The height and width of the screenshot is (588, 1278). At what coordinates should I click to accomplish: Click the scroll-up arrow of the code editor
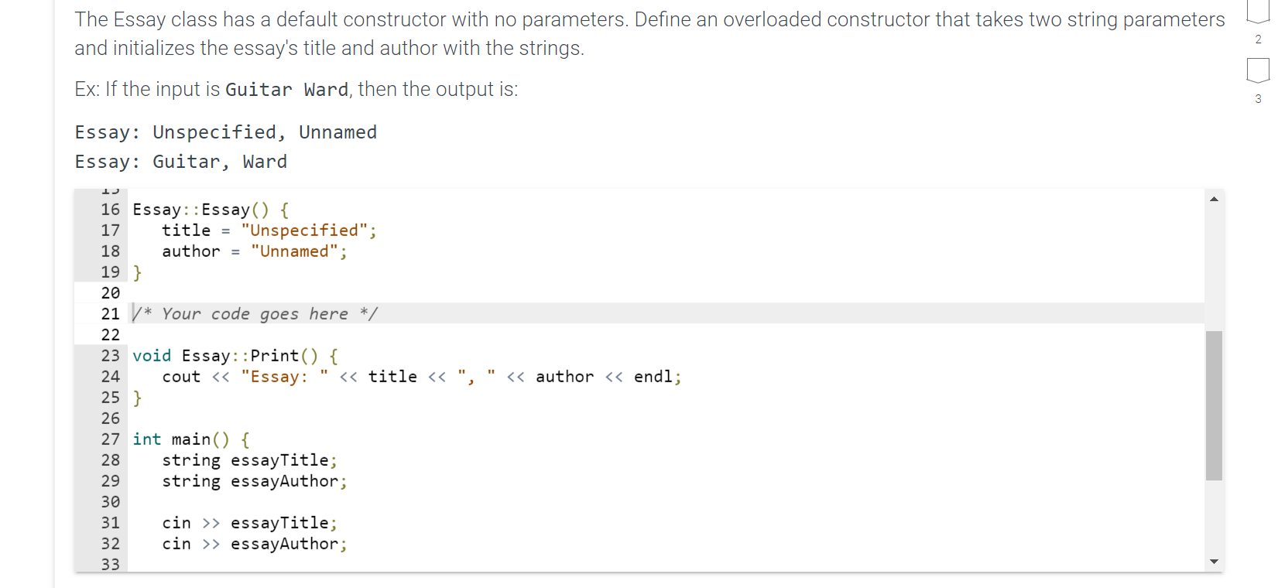pyautogui.click(x=1214, y=199)
